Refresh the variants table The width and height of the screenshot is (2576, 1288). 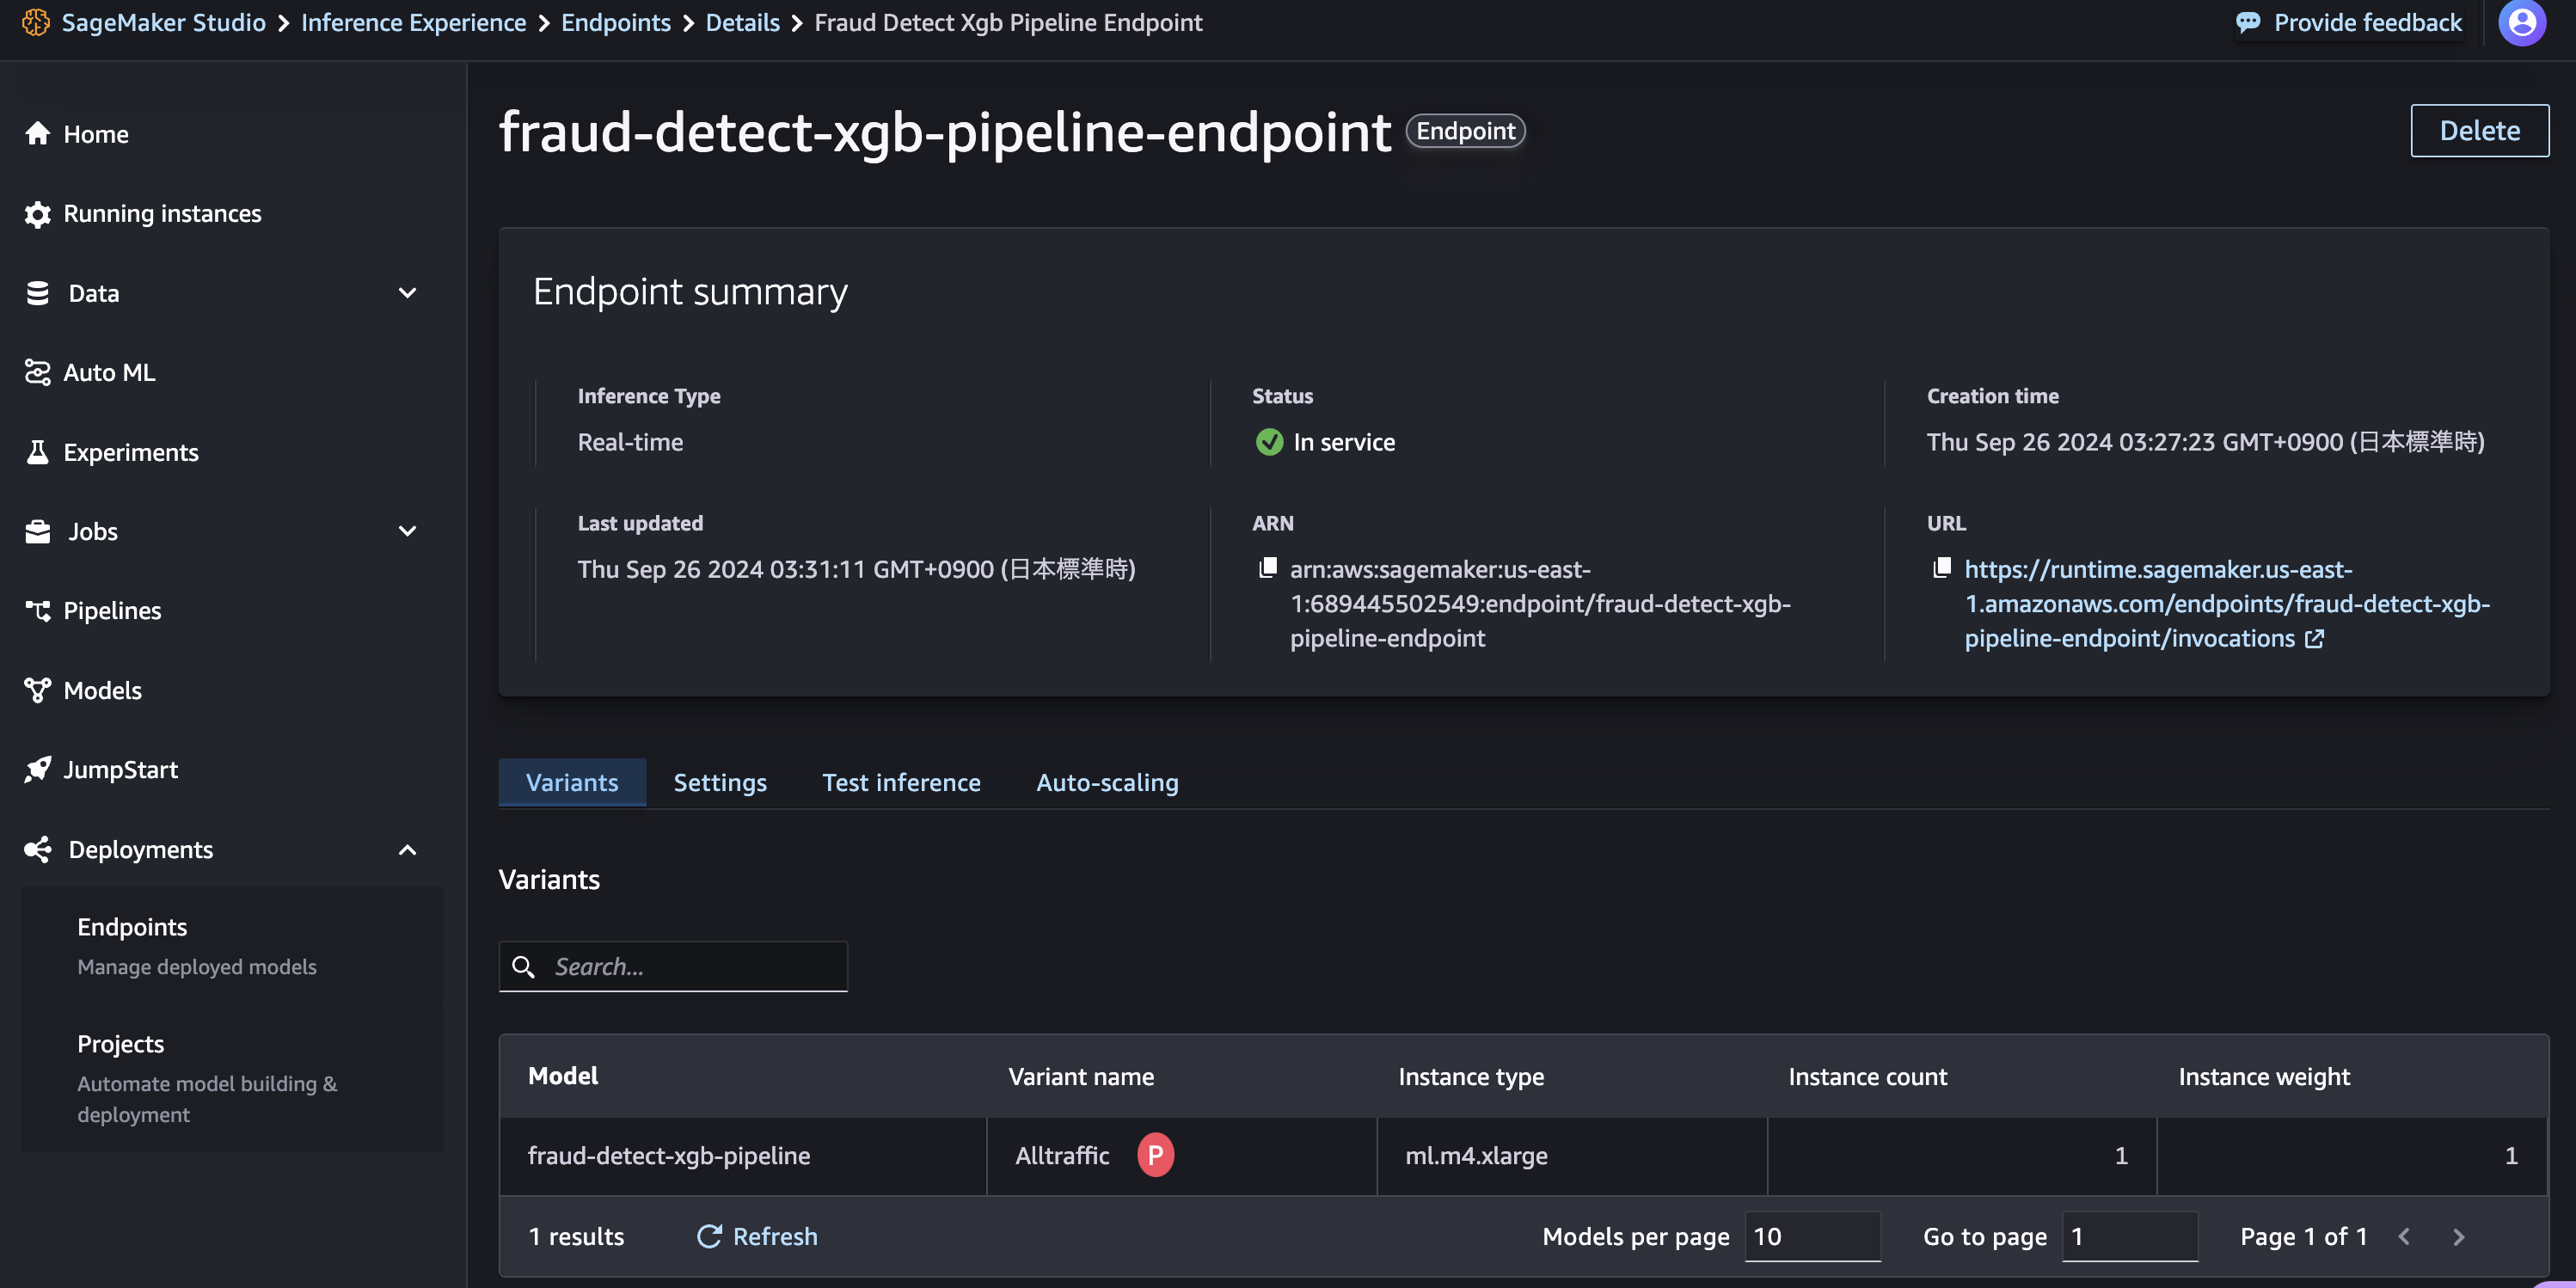coord(757,1237)
